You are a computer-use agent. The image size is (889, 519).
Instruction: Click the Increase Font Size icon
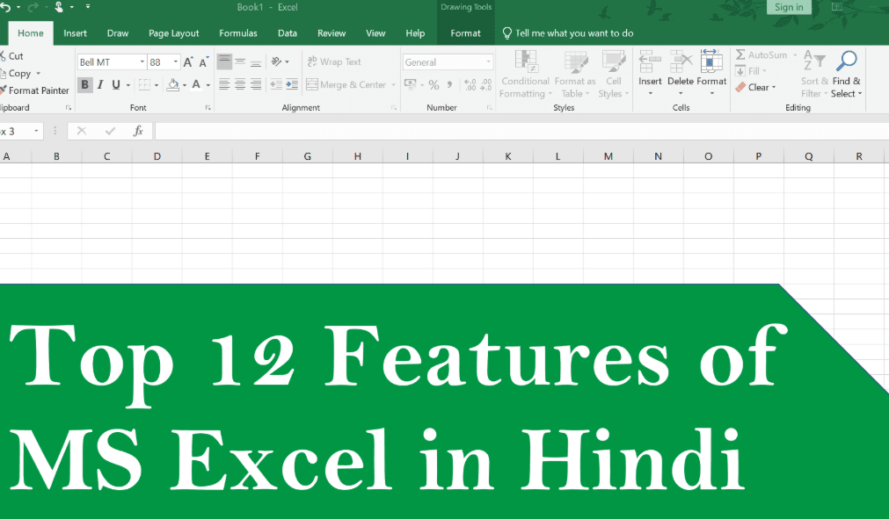[188, 62]
